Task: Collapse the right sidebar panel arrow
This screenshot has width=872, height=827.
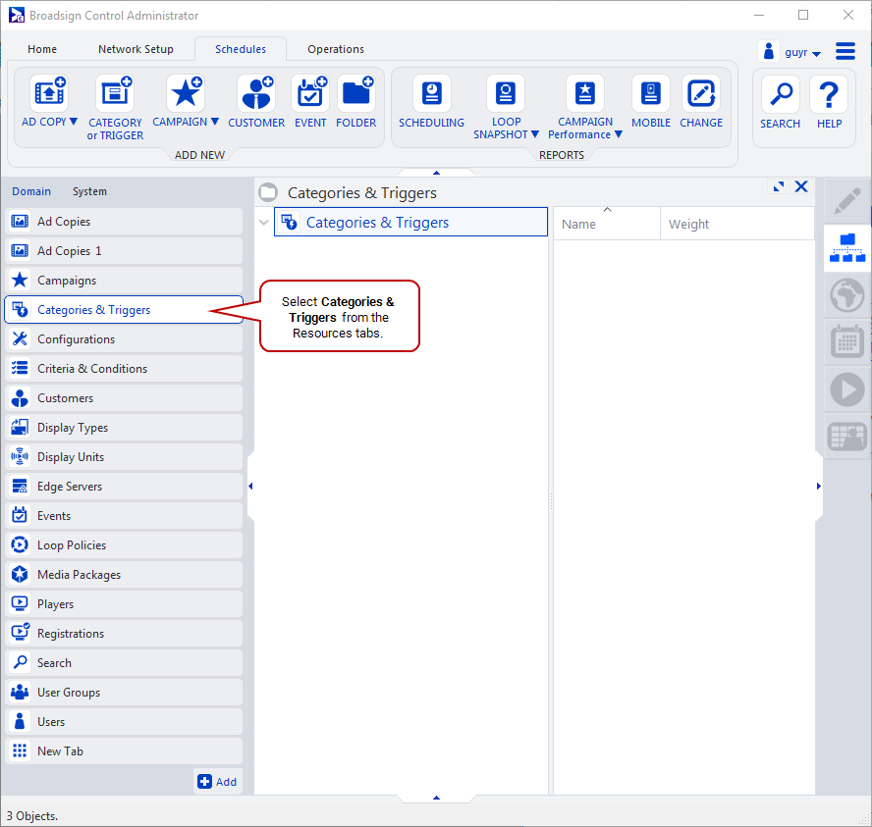Action: tap(819, 486)
